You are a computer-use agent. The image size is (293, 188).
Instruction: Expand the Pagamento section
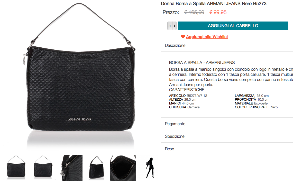pos(227,124)
